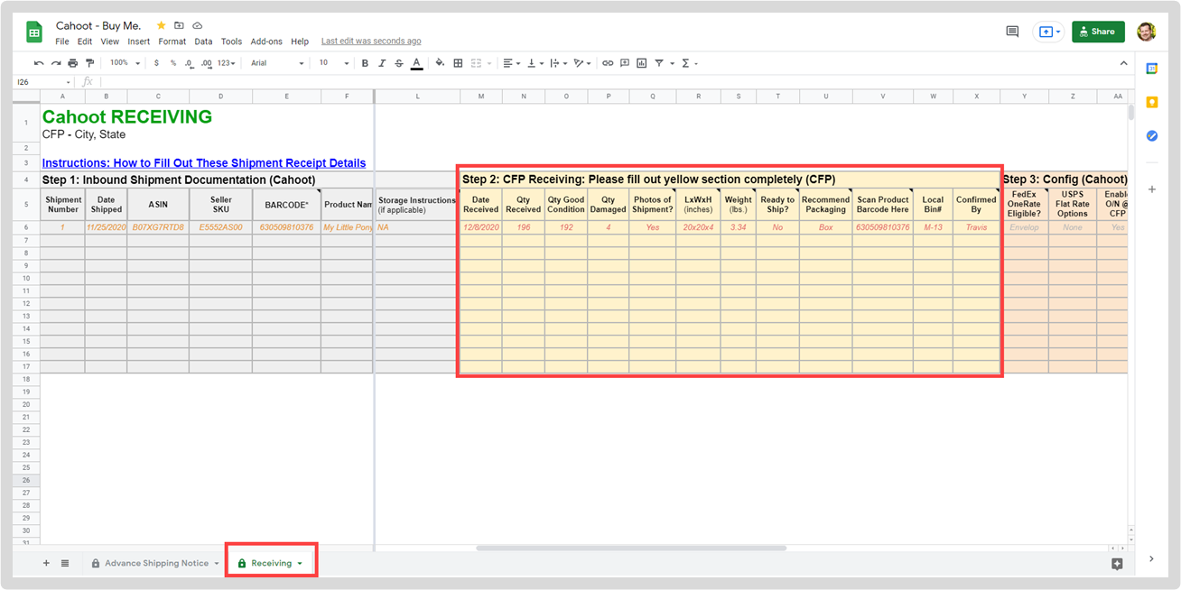
Task: Open horizontal align dropdown
Action: click(x=511, y=63)
